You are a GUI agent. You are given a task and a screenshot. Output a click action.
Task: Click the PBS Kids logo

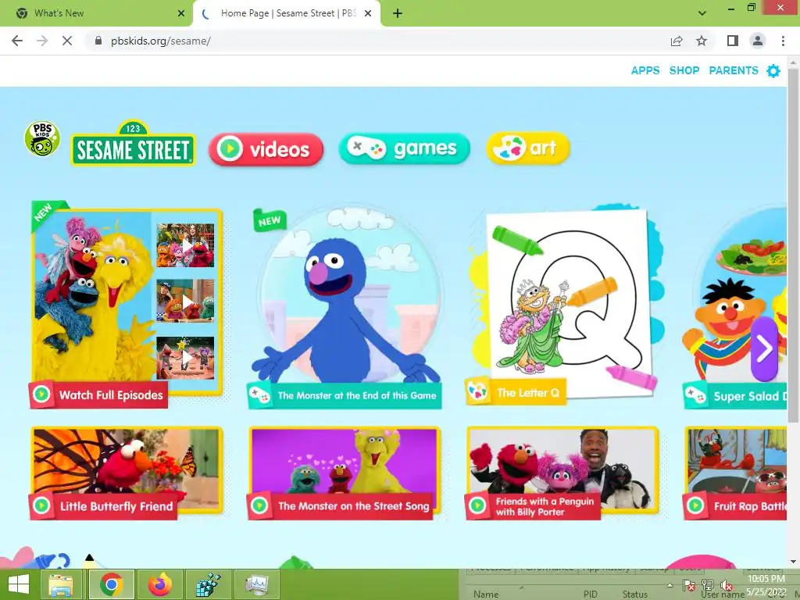42,139
